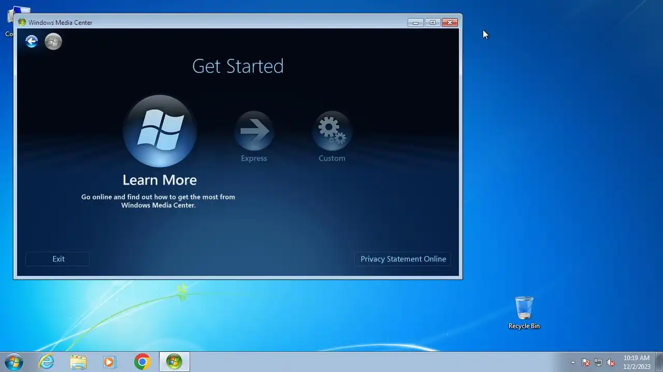The height and width of the screenshot is (372, 663).
Task: Choose the Custom setup gears icon
Action: tap(332, 131)
